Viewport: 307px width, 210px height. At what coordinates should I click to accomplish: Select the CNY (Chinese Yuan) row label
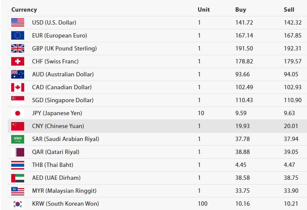58,126
